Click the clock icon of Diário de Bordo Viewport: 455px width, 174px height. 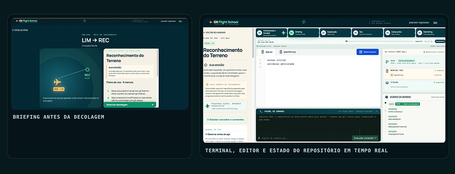point(386,97)
